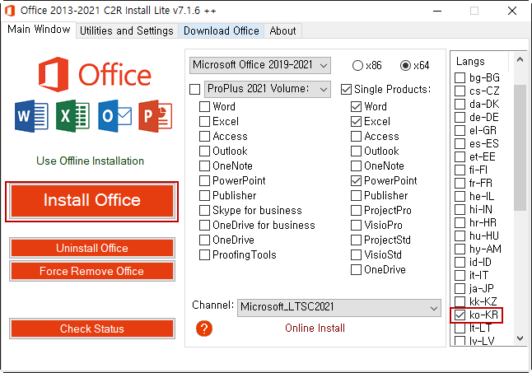Open the Microsoft Office 2019-2021 version dropdown
Image resolution: width=532 pixels, height=373 pixels.
click(x=260, y=65)
